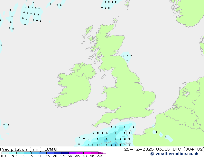Click the legend label '35'
This screenshot has height=157, width=204.
(77, 156)
